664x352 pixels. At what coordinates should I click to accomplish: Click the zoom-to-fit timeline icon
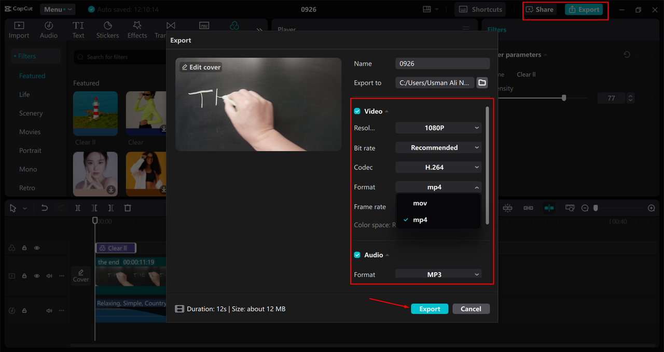[570, 208]
